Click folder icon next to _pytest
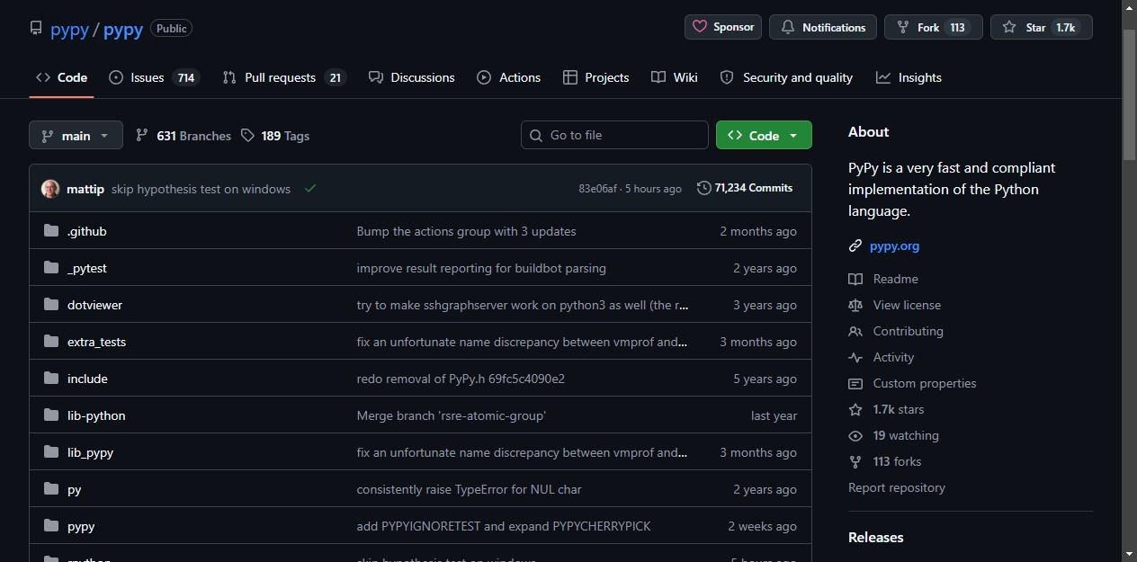The height and width of the screenshot is (562, 1137). click(51, 268)
